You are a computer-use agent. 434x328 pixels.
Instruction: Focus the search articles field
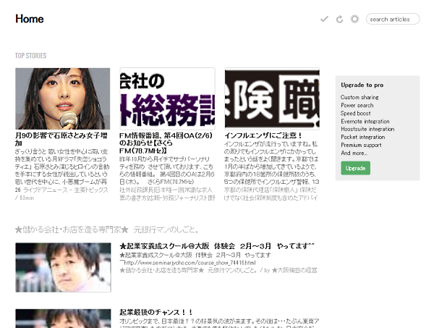[393, 19]
